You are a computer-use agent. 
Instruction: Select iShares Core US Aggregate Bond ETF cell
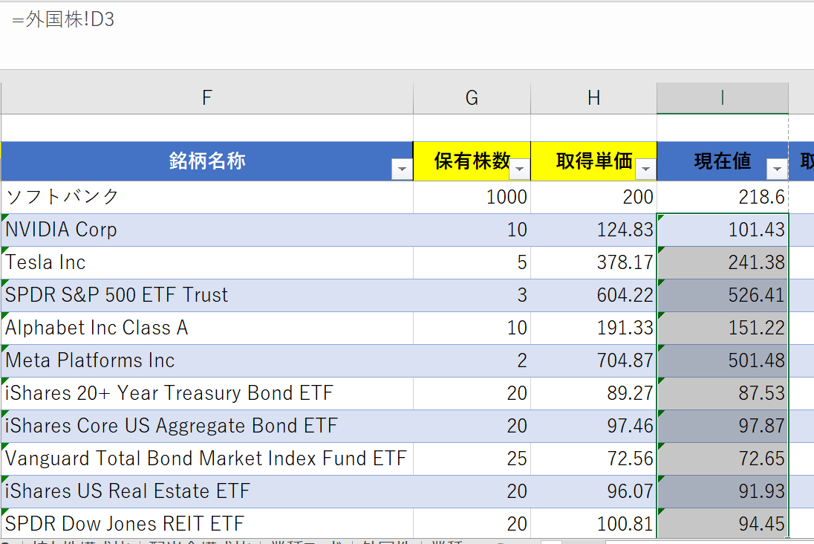click(207, 426)
